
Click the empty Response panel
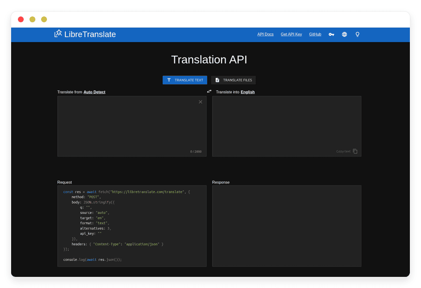tap(286, 225)
